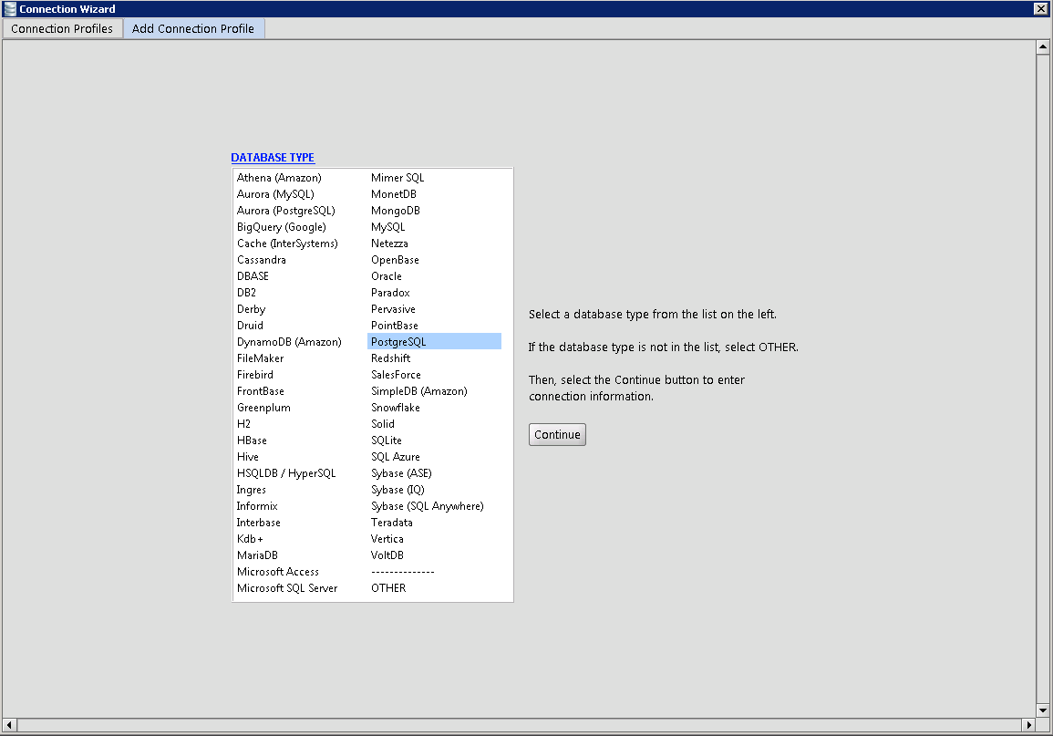Click the DATABASE TYPE heading link
Viewport: 1053px width, 736px height.
pos(273,157)
